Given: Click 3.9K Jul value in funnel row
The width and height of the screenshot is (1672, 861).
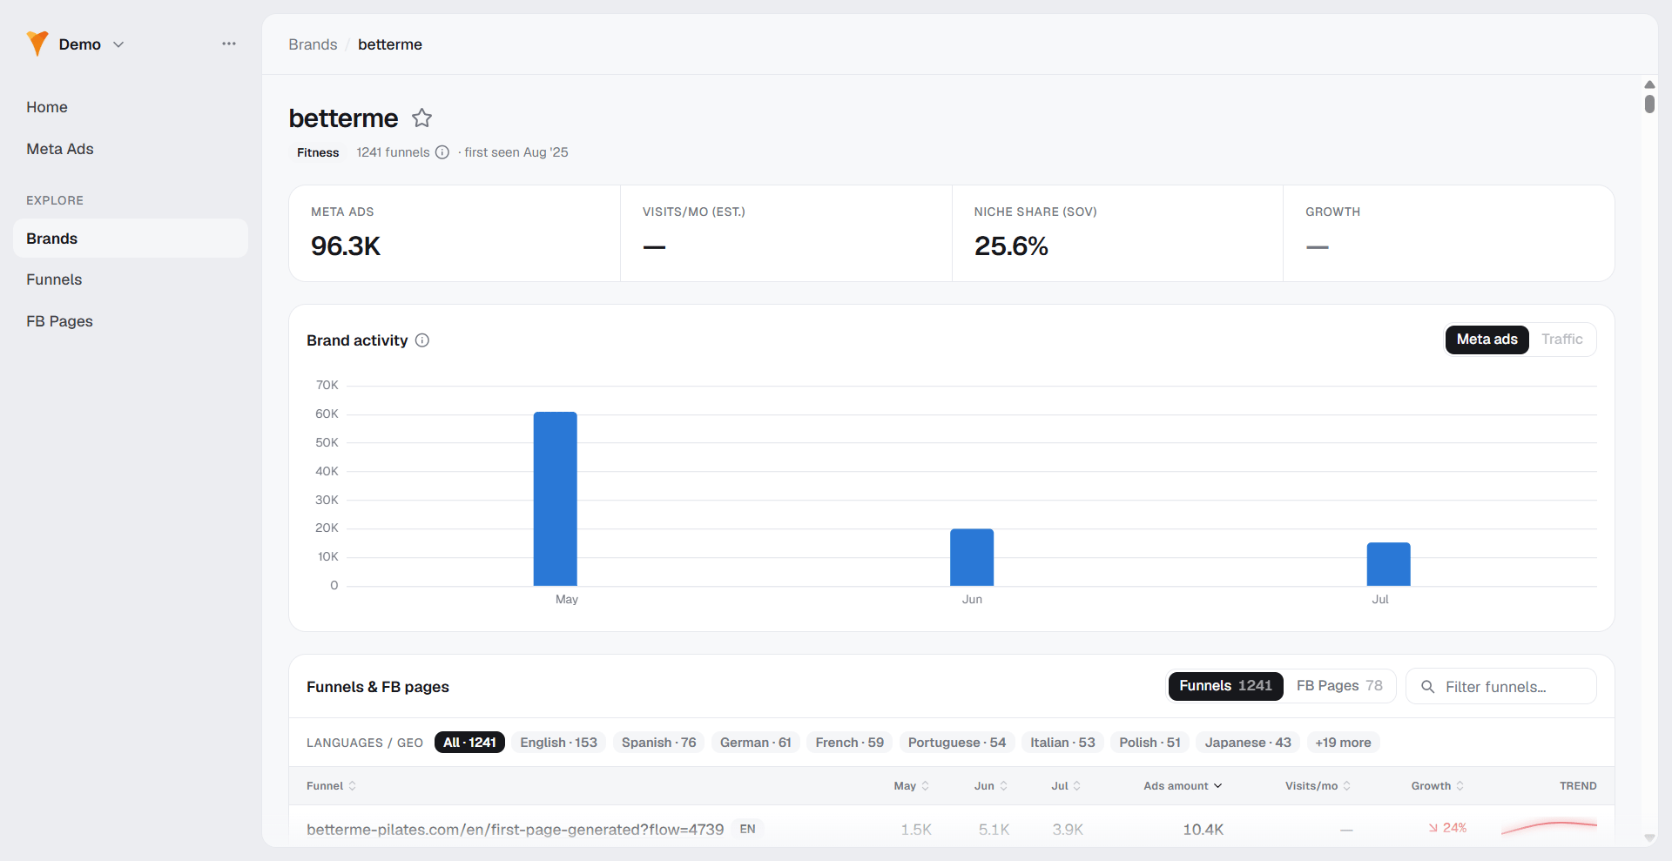Looking at the screenshot, I should pos(1068,830).
